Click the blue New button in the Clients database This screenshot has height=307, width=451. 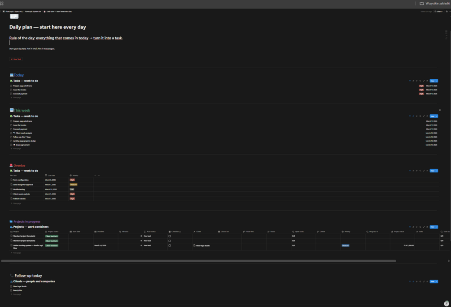pos(432,282)
